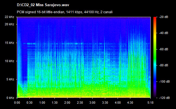The image size is (176, 109).
Task: Click the 0:30 time axis marker
Action: (x=30, y=103)
